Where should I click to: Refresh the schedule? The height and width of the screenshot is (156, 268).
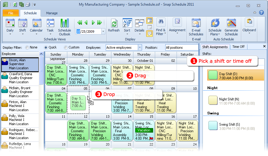tap(114, 25)
